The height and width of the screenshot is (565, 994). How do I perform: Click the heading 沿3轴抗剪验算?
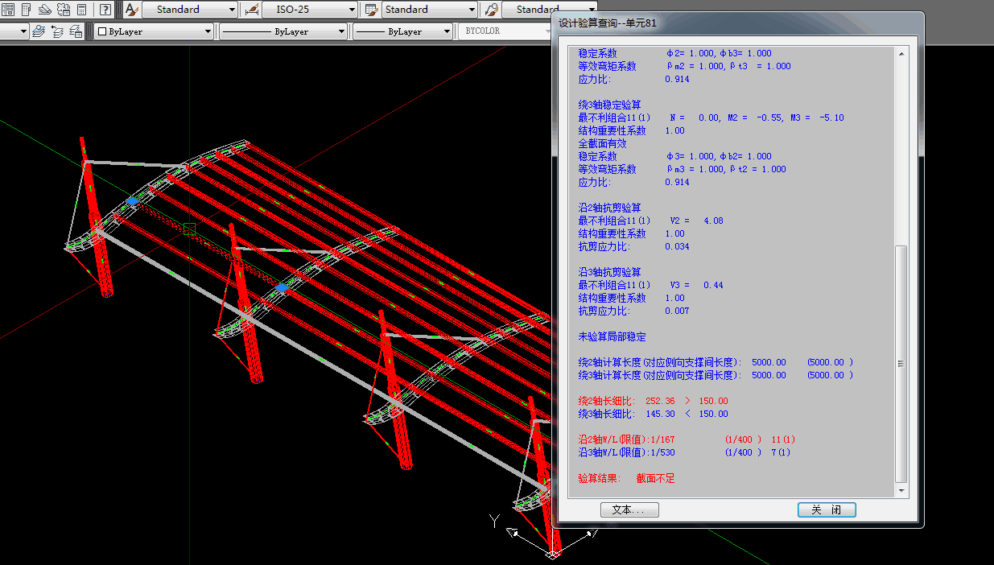609,272
